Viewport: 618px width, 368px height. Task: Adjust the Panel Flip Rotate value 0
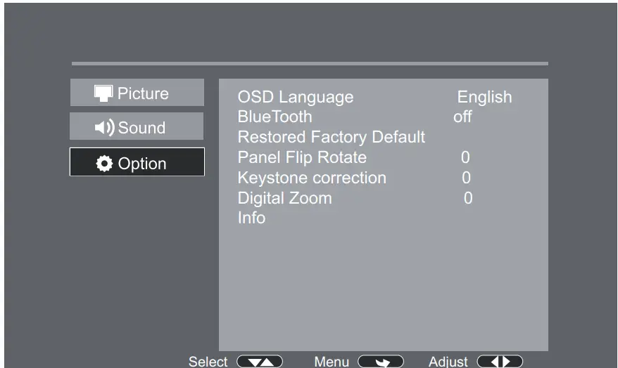tap(465, 157)
